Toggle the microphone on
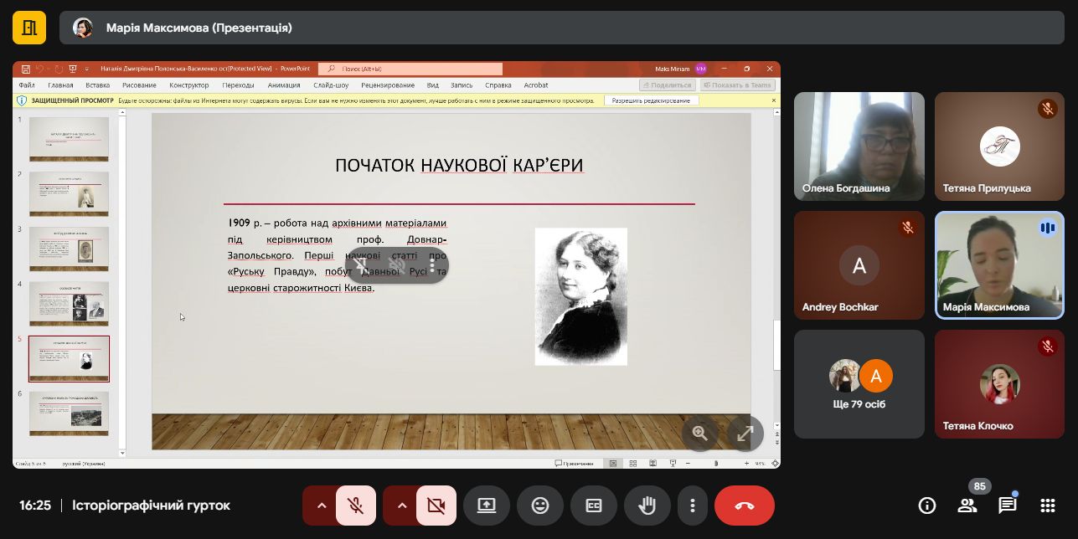Viewport: 1078px width, 539px height. 356,506
